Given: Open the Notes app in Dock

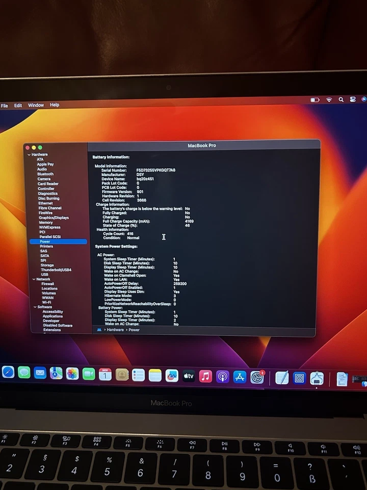Looking at the screenshot, I should pyautogui.click(x=155, y=375).
